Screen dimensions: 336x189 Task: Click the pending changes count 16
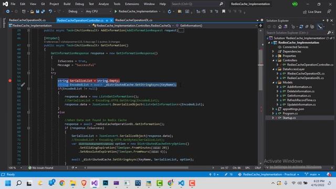[x=228, y=174]
